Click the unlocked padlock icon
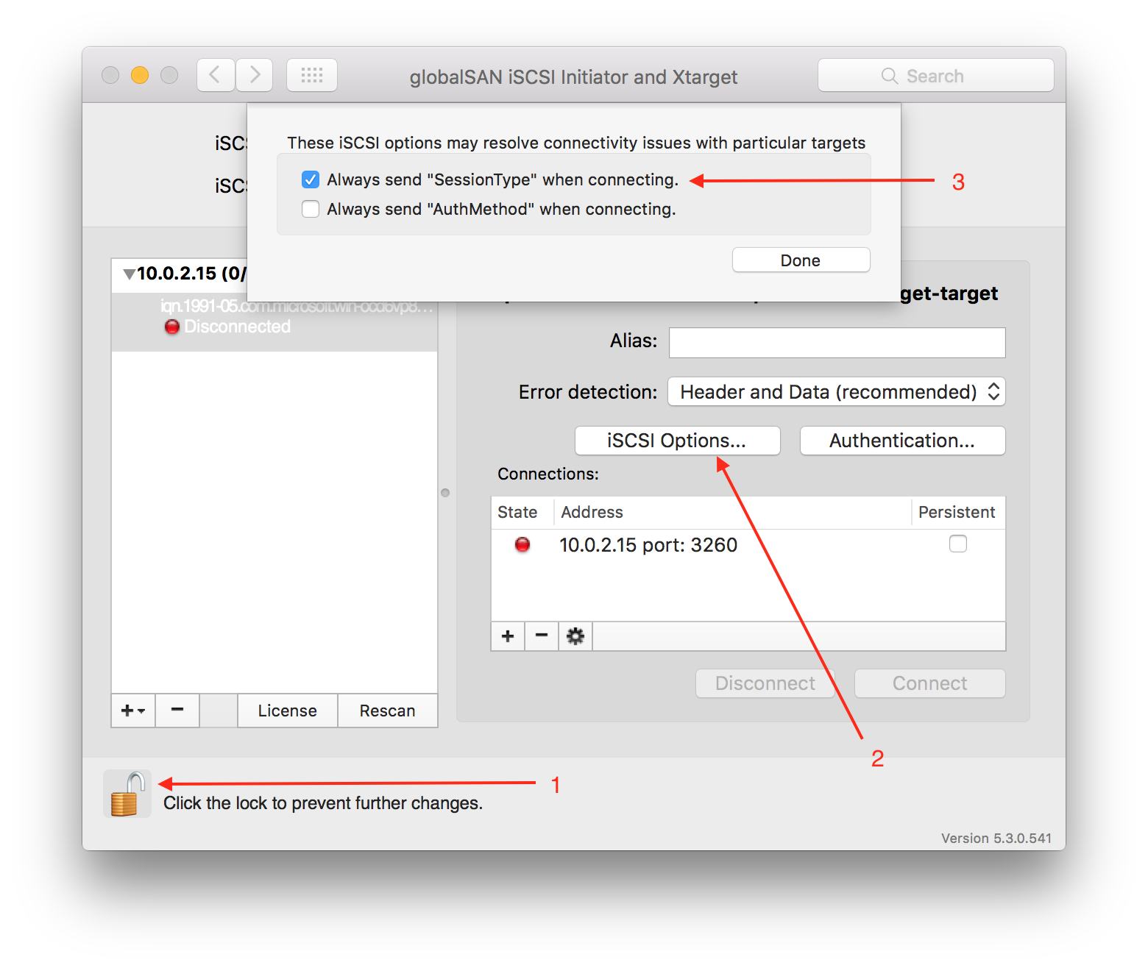The height and width of the screenshot is (968, 1148). pos(127,794)
